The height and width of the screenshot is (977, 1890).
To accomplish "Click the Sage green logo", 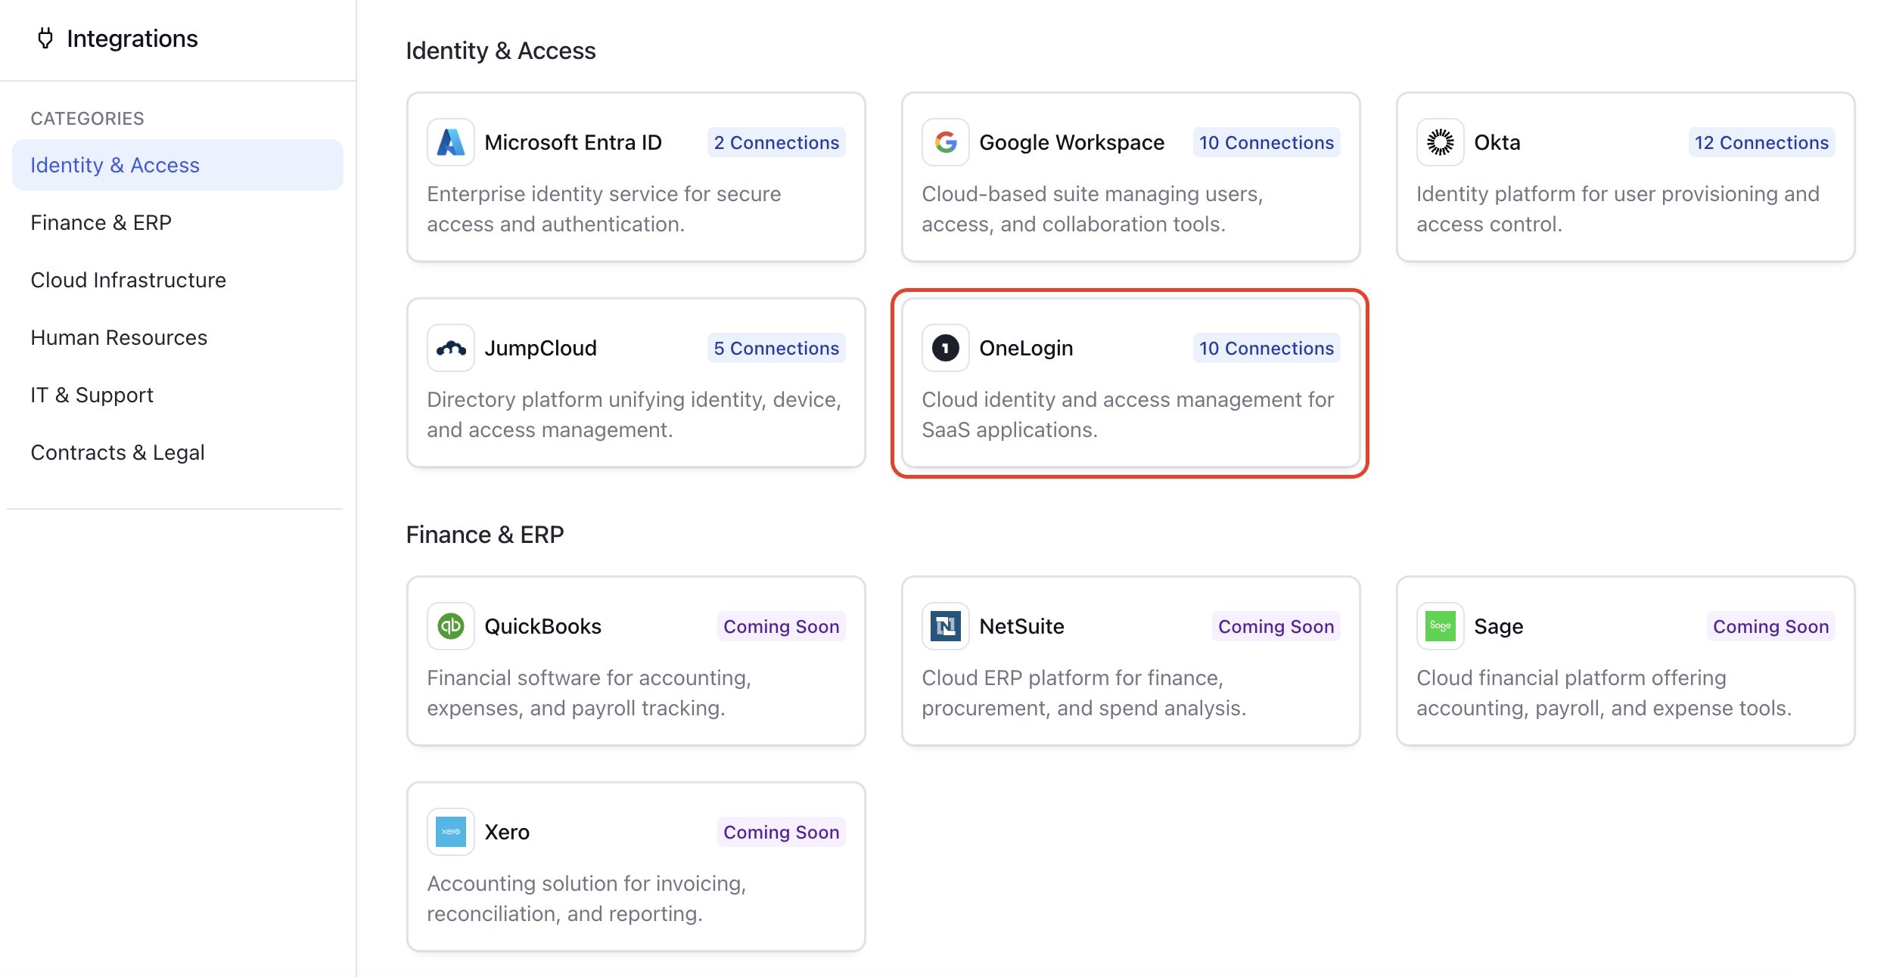I will tap(1441, 626).
